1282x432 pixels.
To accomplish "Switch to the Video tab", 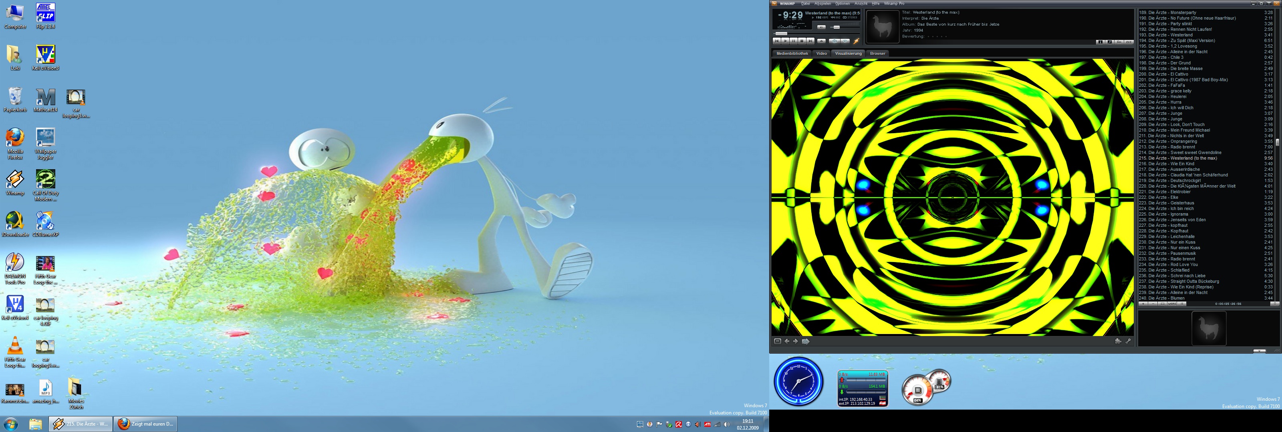I will [822, 53].
